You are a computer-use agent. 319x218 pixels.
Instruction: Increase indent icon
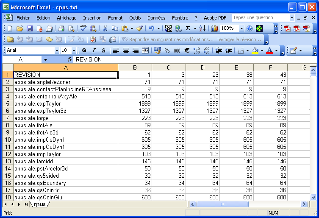pyautogui.click(x=229, y=50)
